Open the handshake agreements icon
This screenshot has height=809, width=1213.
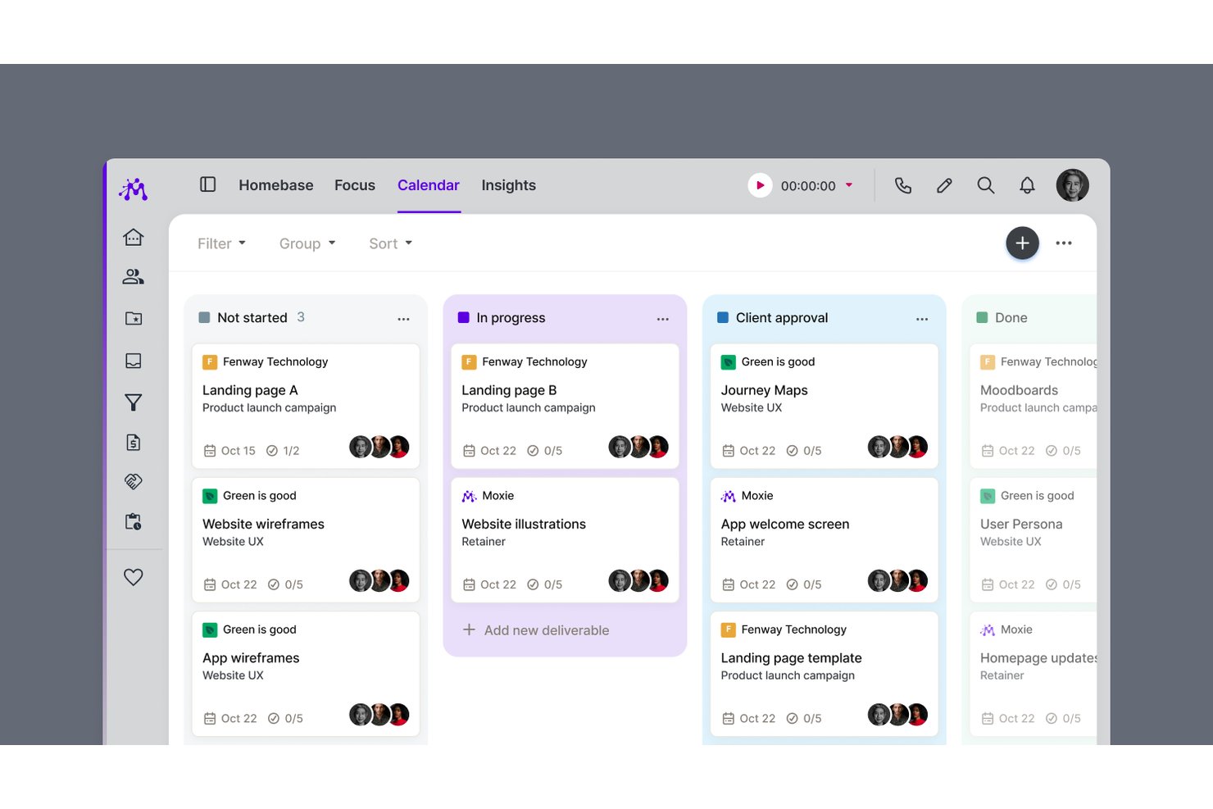[x=134, y=481]
